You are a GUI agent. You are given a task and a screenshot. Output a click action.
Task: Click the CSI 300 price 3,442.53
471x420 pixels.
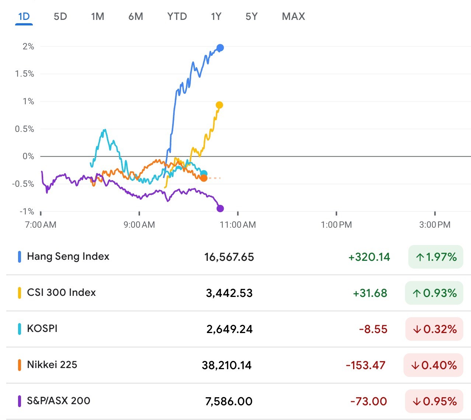click(x=229, y=293)
